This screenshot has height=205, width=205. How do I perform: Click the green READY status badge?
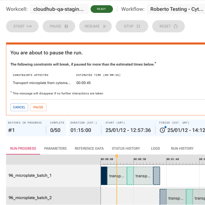[x=101, y=9]
